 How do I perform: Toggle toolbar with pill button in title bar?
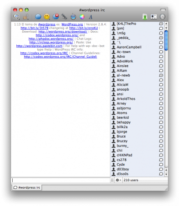coord(163,10)
